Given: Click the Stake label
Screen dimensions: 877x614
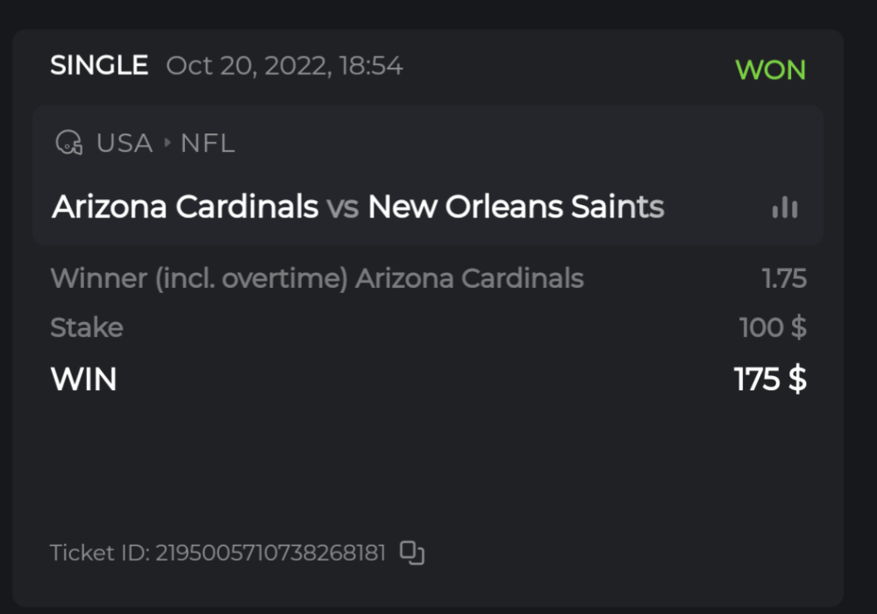Looking at the screenshot, I should pyautogui.click(x=87, y=328).
